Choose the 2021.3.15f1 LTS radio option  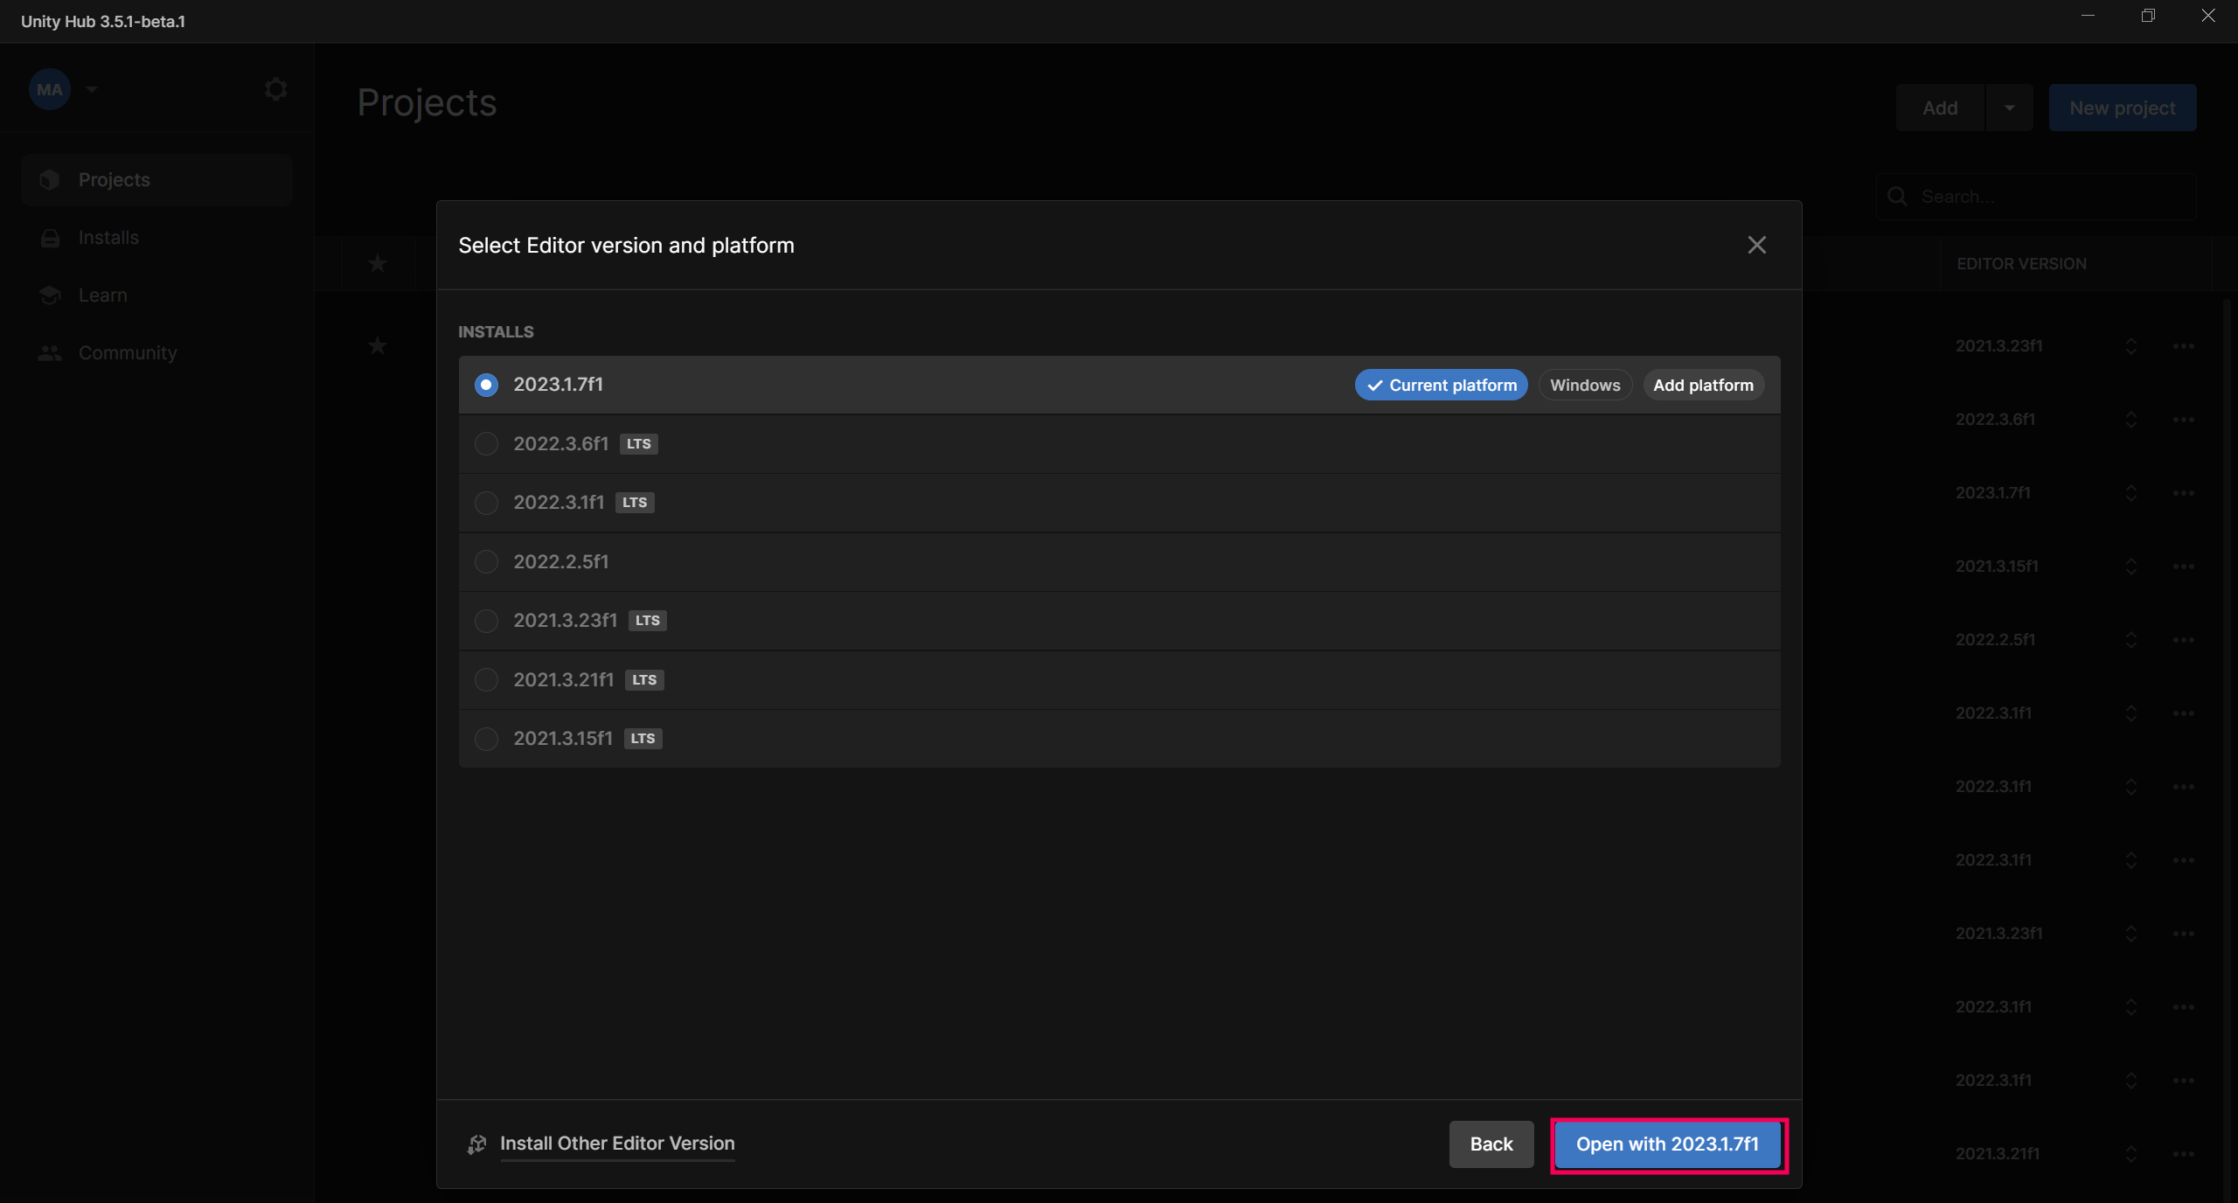coord(486,739)
